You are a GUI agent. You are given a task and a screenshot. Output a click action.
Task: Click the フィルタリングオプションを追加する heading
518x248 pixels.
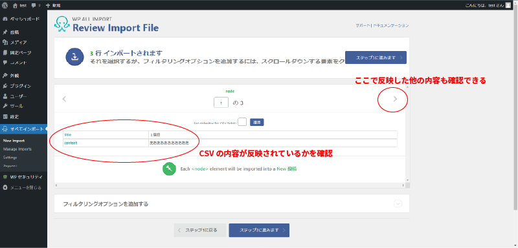coord(106,204)
